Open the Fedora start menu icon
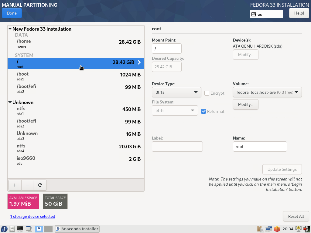 4,229
